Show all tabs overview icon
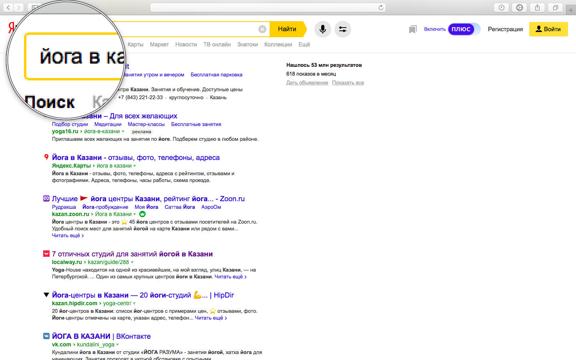Screen dimensions: 576x360 click(x=556, y=8)
